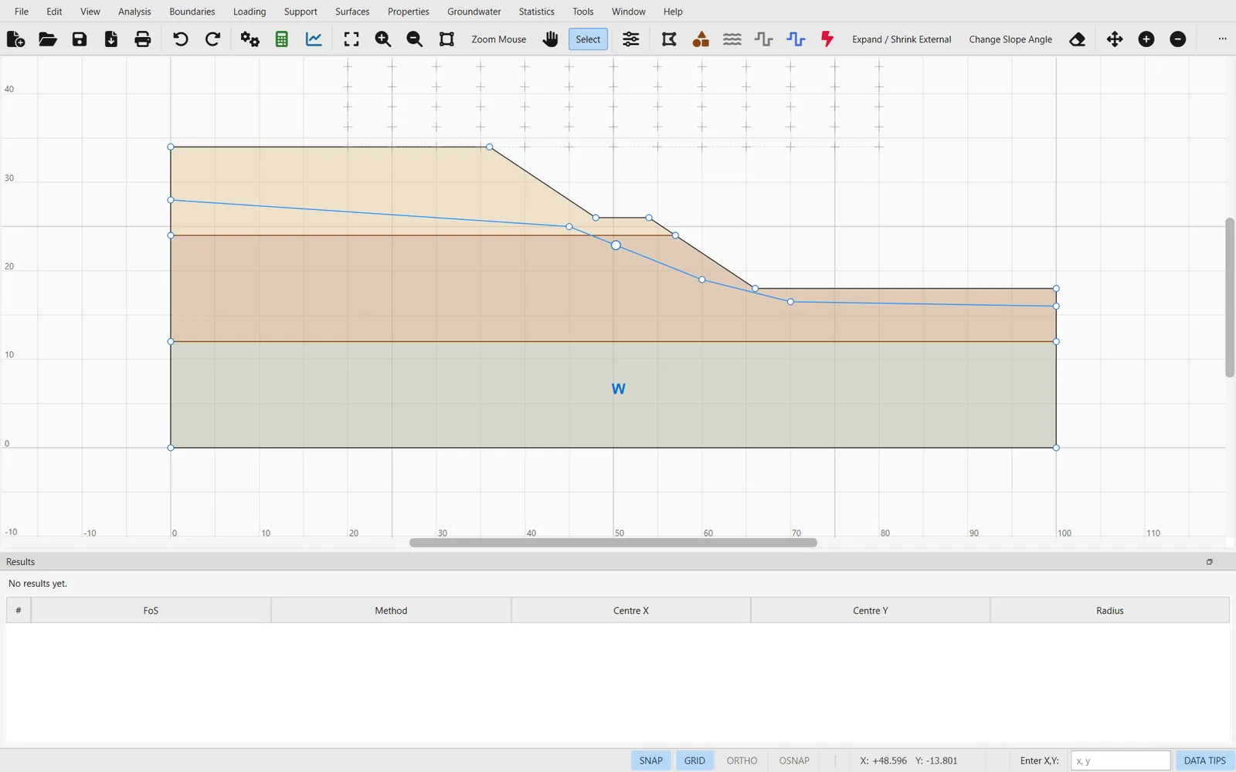Open material properties icon

pos(701,39)
